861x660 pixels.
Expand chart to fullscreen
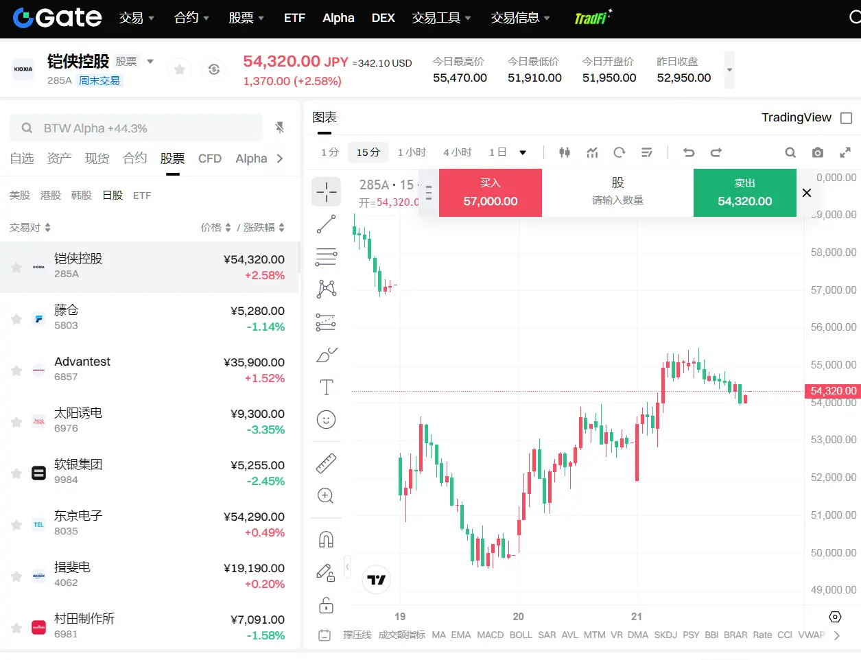pyautogui.click(x=845, y=152)
